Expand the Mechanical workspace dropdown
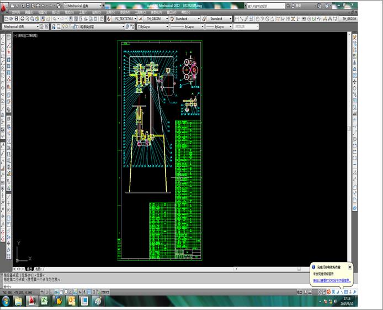 [x=38, y=26]
